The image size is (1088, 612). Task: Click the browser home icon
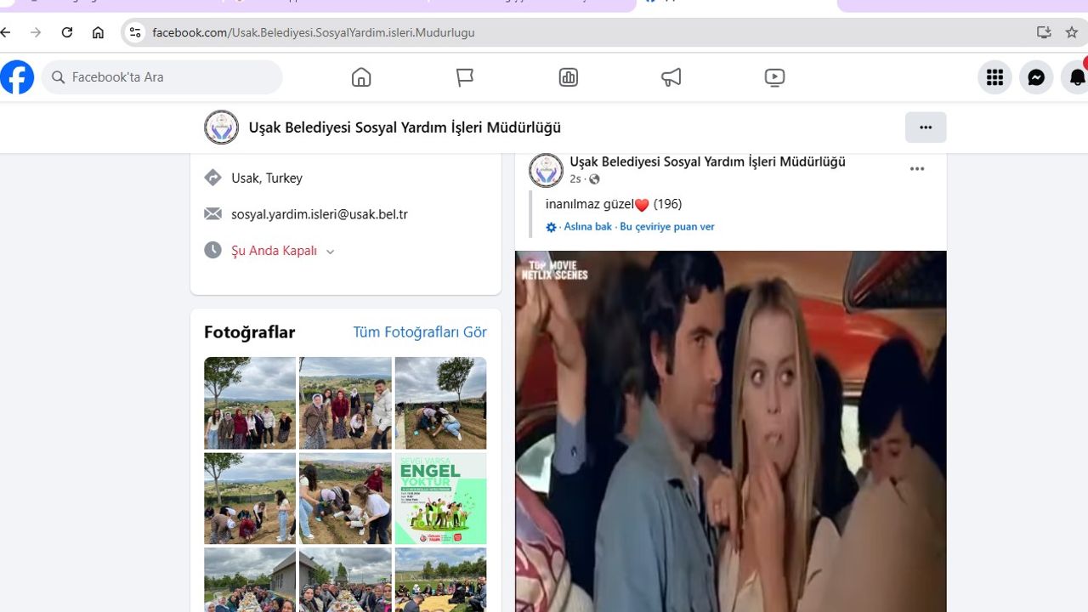[x=99, y=32]
